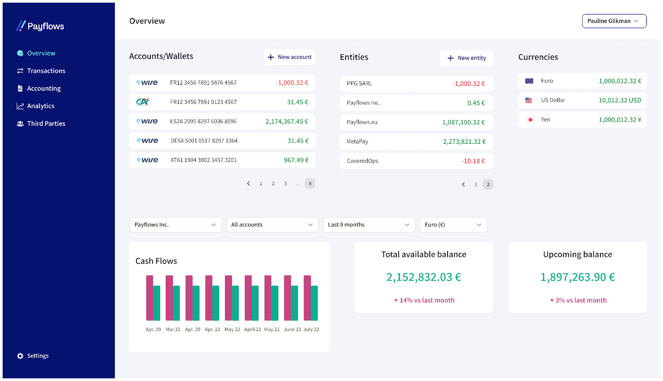Go to previous entities page arrow
663x381 pixels.
(463, 184)
